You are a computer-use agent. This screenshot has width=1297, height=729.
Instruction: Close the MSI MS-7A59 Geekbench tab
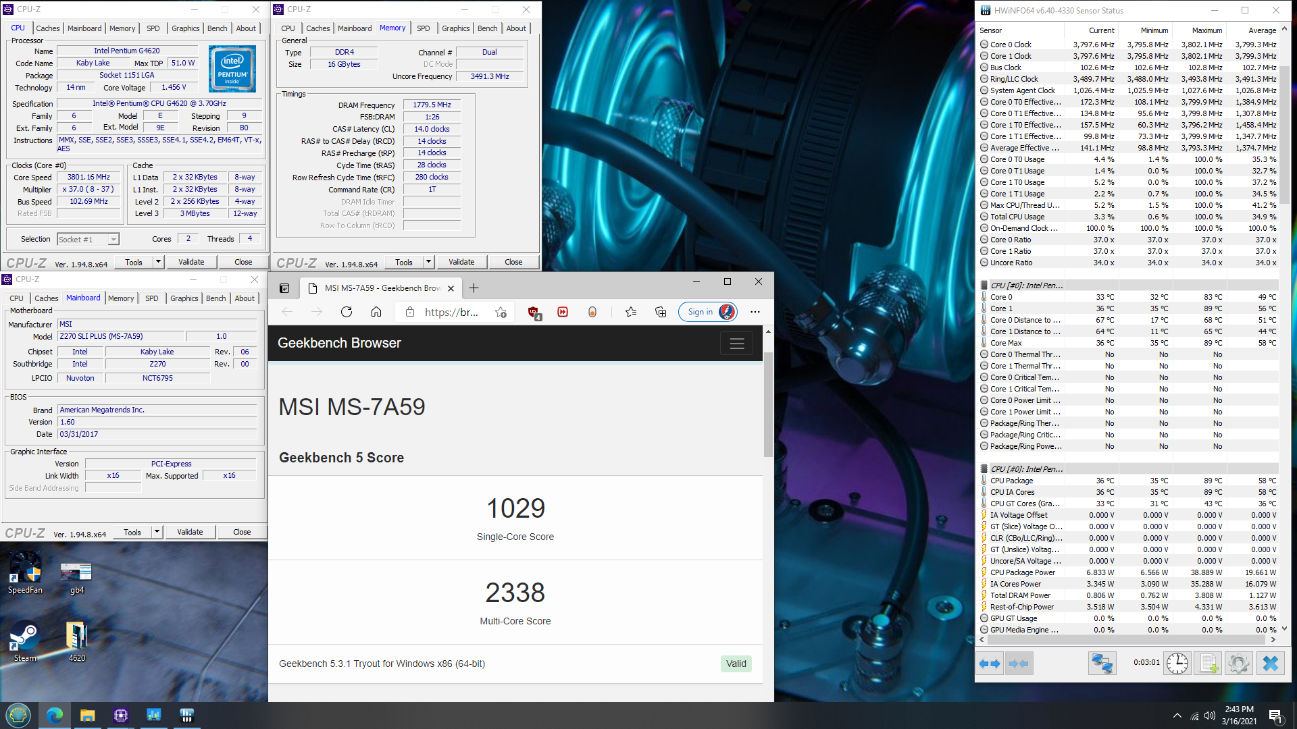pos(451,288)
